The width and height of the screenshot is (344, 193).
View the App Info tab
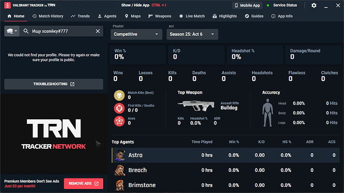click(282, 16)
